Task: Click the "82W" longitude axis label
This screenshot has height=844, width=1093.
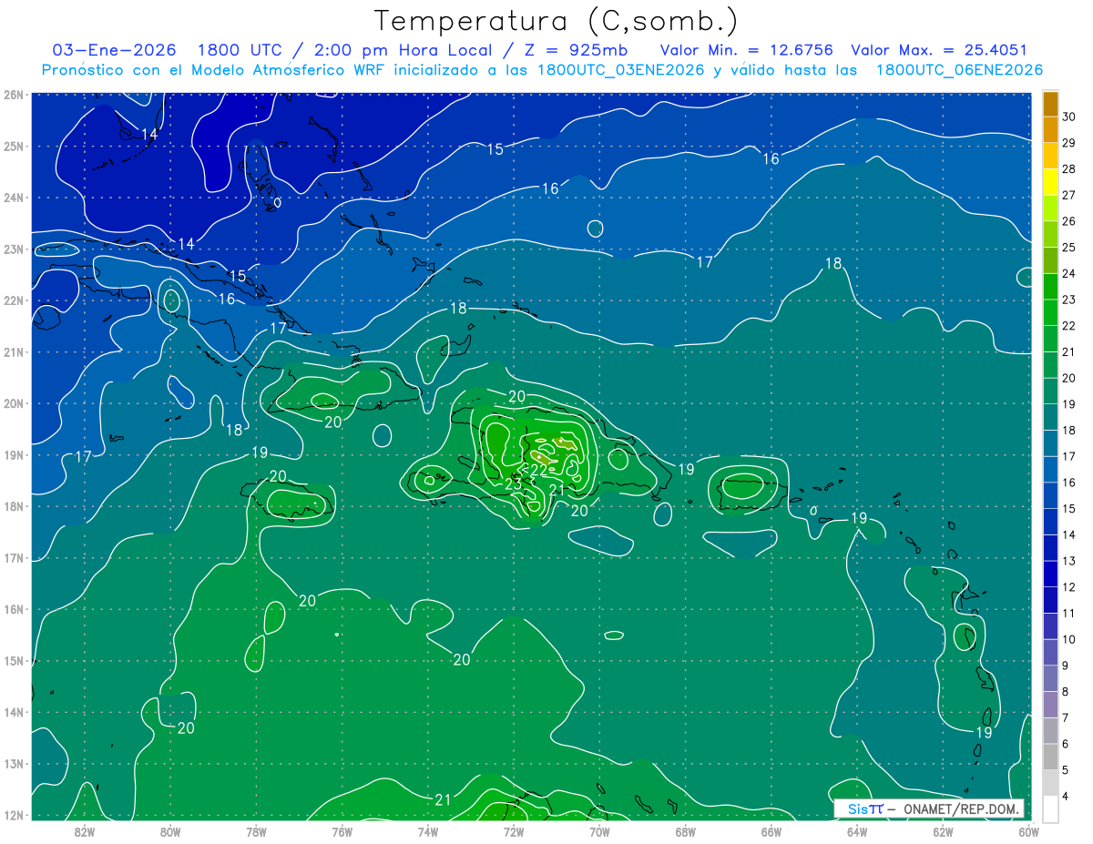Action: pos(85,830)
